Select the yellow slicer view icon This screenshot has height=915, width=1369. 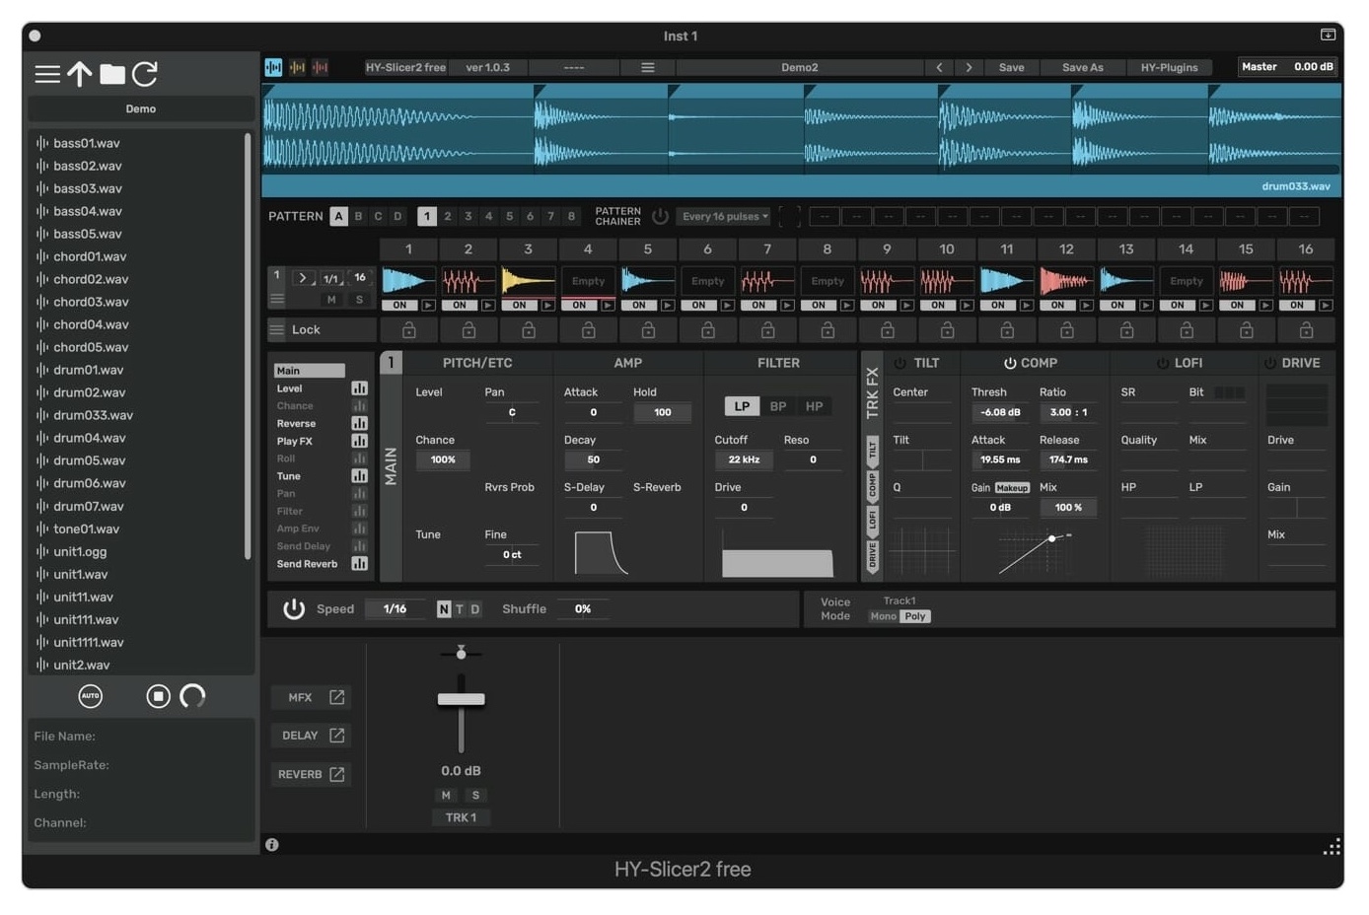296,67
